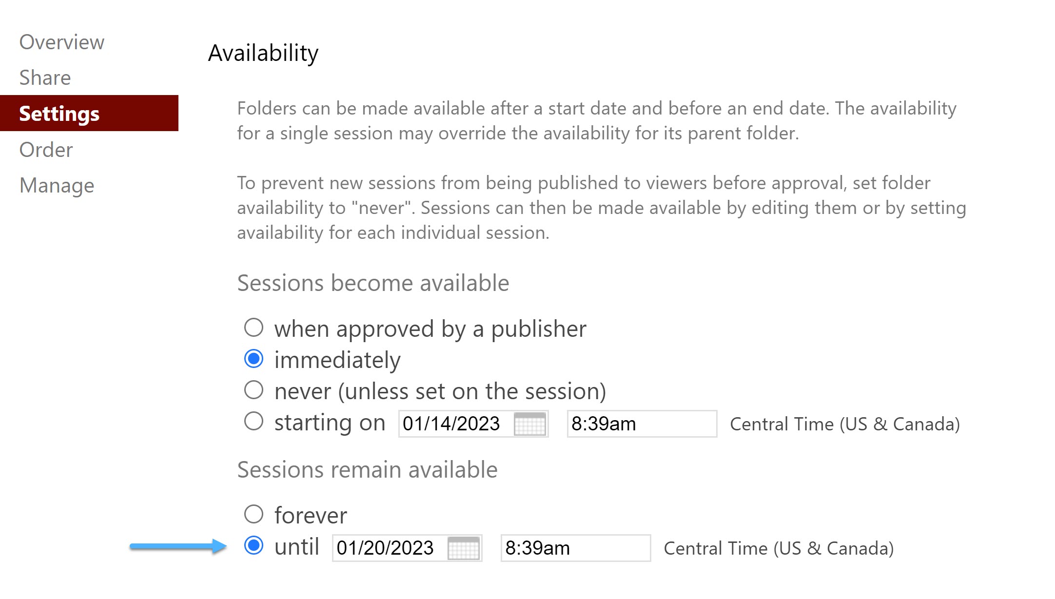
Task: Click the start date field showing 01/14/2023
Action: pyautogui.click(x=453, y=424)
